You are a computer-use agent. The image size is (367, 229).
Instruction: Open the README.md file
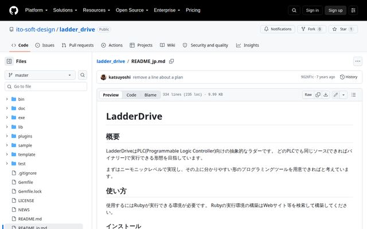point(30,219)
